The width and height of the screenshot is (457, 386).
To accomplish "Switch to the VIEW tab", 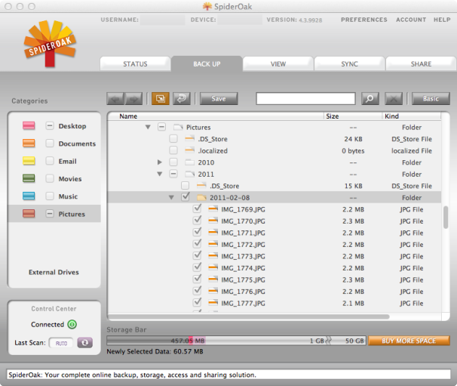I will coord(278,64).
